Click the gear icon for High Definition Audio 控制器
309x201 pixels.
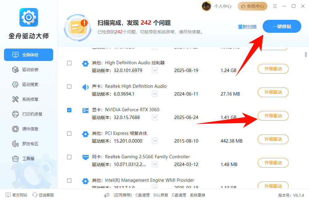85,64
